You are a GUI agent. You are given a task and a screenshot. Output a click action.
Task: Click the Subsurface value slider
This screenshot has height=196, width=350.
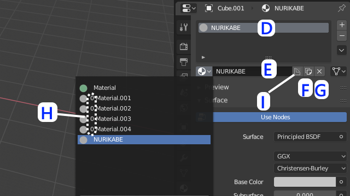305,193
